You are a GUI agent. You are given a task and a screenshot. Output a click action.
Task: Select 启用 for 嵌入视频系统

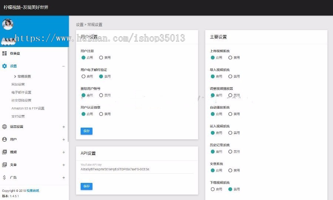pos(213,133)
